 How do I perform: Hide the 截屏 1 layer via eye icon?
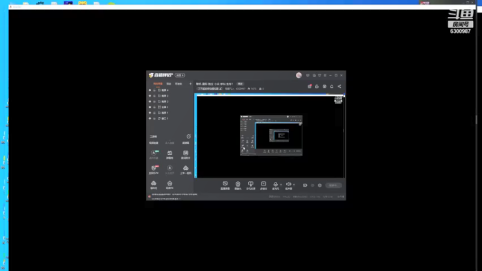coord(150,113)
